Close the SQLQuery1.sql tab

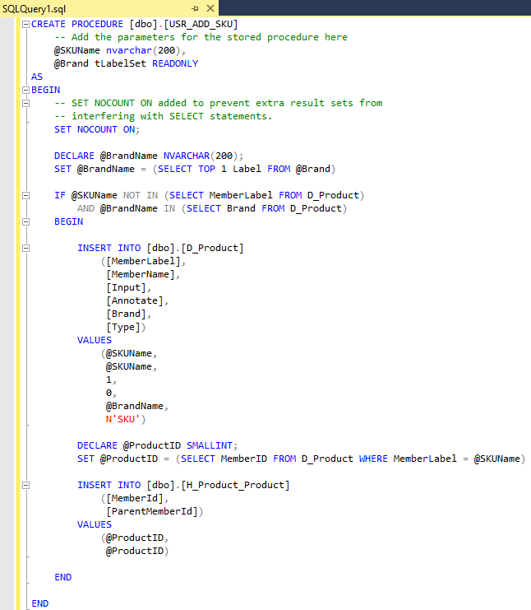(x=210, y=8)
